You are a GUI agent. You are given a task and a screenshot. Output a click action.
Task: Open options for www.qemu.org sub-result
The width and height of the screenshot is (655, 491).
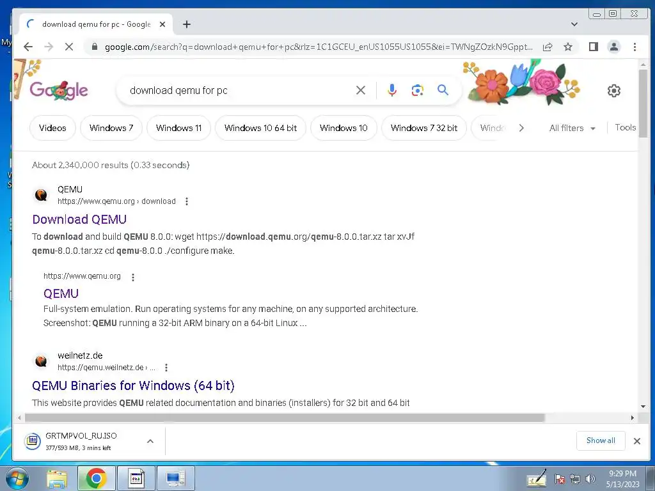[x=133, y=277]
